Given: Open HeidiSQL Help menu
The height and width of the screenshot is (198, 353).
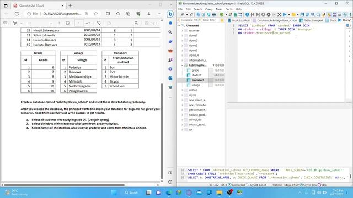Looking at the screenshot, I should (x=238, y=9).
